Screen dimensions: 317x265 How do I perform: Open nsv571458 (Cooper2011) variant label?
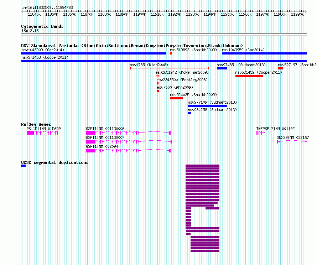click(45, 57)
